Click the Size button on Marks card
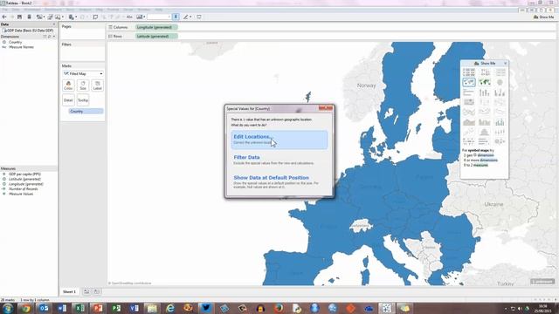 [83, 85]
